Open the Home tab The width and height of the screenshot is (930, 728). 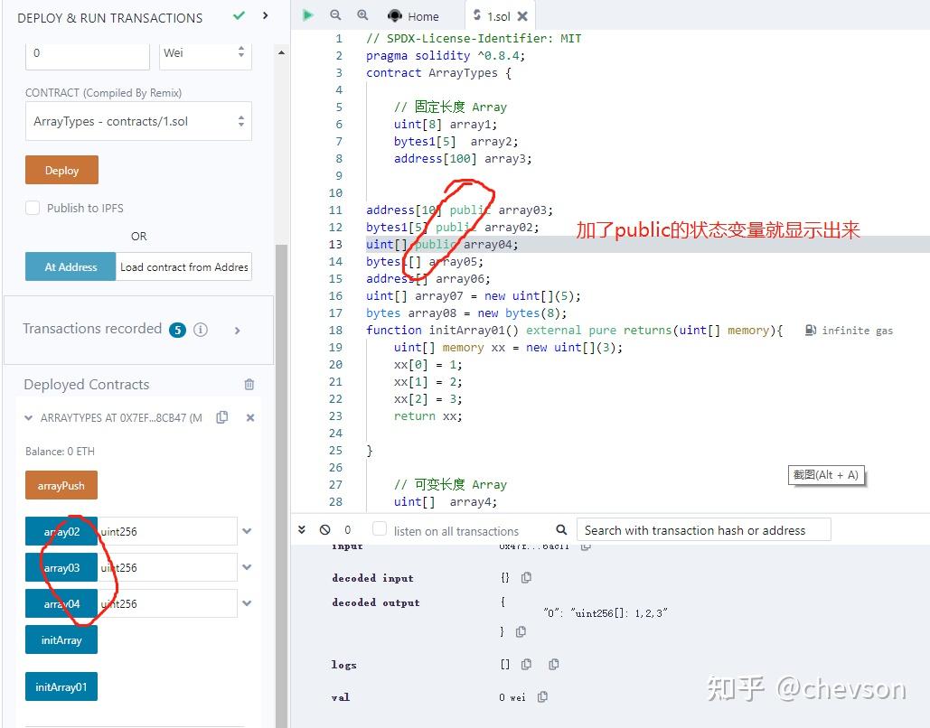413,16
